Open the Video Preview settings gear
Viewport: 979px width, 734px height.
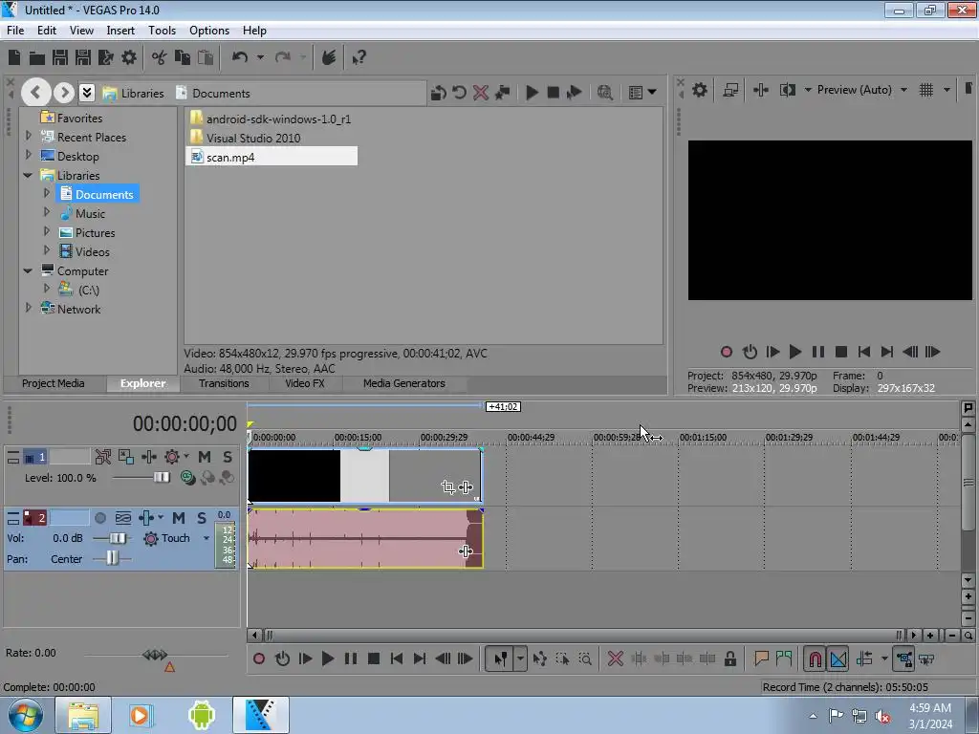tap(700, 90)
